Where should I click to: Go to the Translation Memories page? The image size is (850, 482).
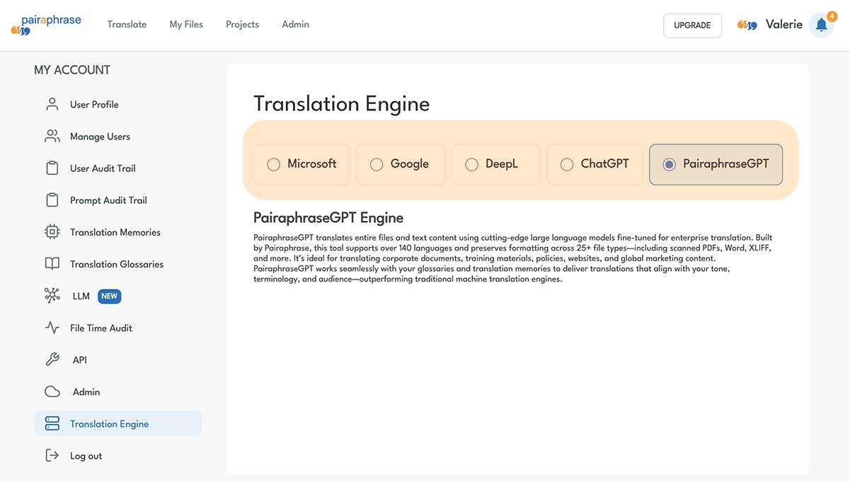coord(115,232)
